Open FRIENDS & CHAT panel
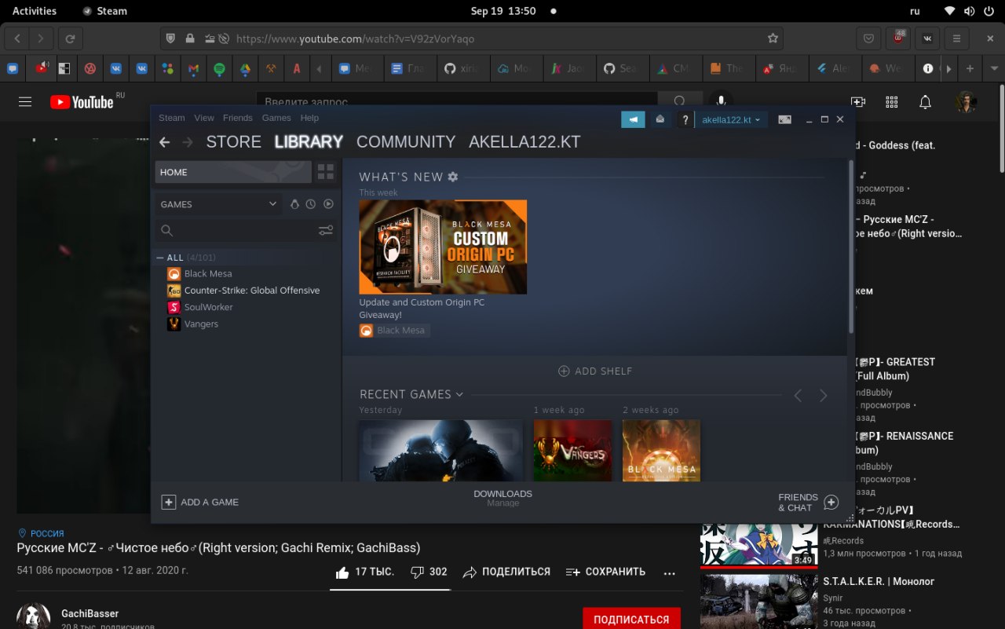 click(808, 503)
